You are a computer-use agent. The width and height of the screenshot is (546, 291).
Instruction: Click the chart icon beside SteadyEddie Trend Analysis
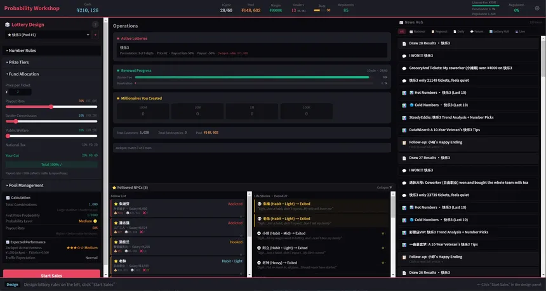coord(404,117)
